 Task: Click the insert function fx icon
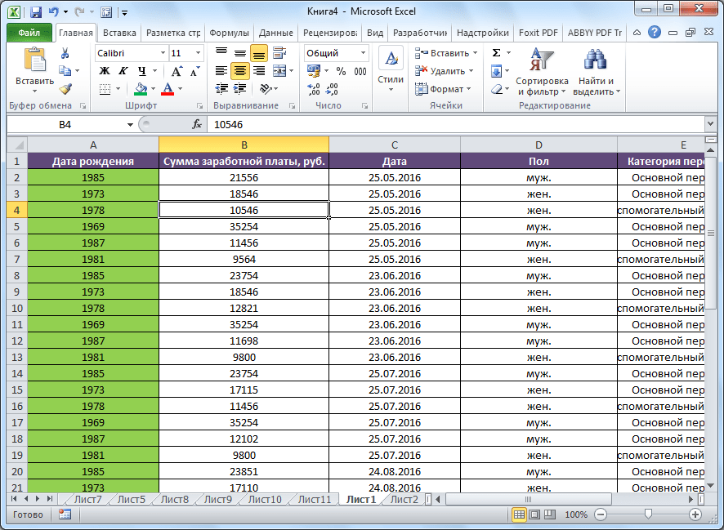(197, 124)
